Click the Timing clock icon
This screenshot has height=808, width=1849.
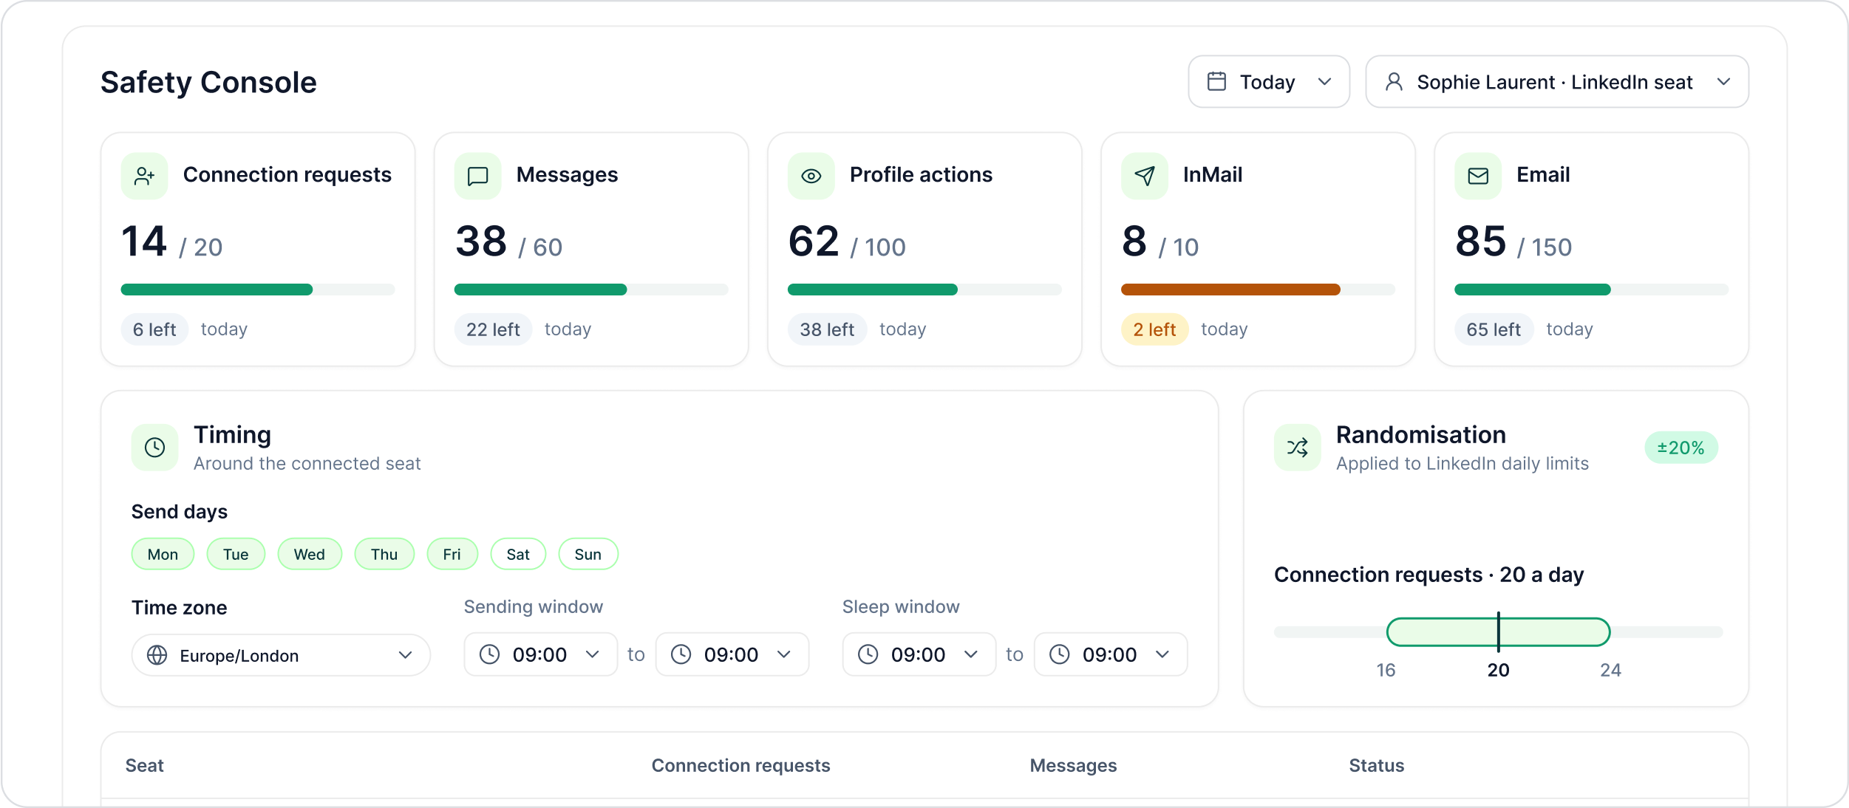(x=154, y=447)
